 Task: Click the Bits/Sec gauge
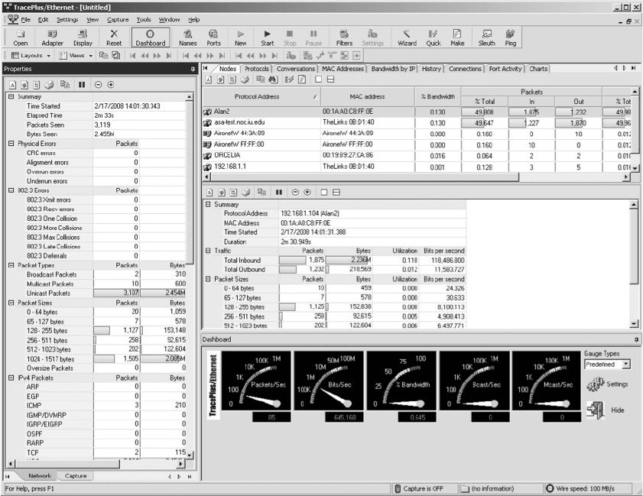point(329,381)
